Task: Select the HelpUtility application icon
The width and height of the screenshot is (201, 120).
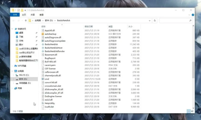Action: [x=43, y=103]
